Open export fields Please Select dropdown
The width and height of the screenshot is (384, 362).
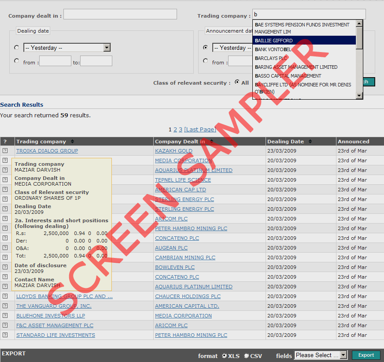(x=321, y=355)
